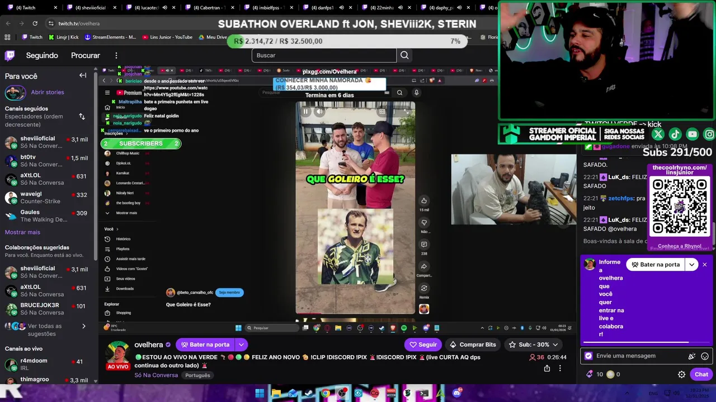
Task: Open the three-dot more menu beside Procurar
Action: [x=116, y=55]
